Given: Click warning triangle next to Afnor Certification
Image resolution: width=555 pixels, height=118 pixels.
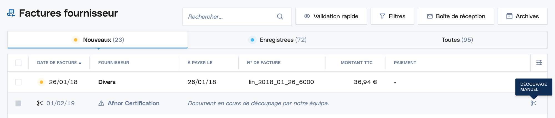Looking at the screenshot, I should [101, 103].
